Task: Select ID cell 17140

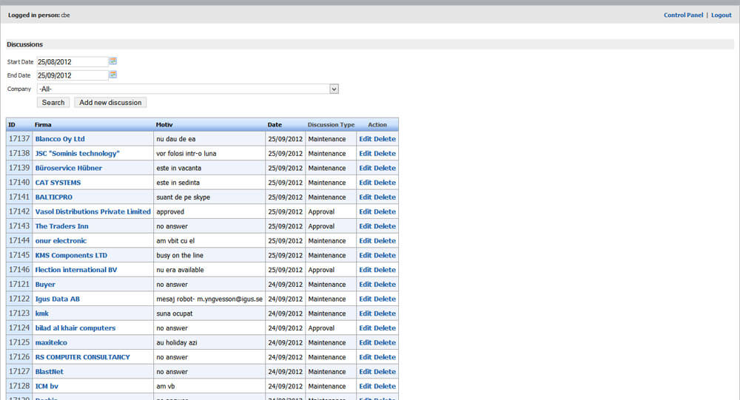Action: (x=19, y=183)
